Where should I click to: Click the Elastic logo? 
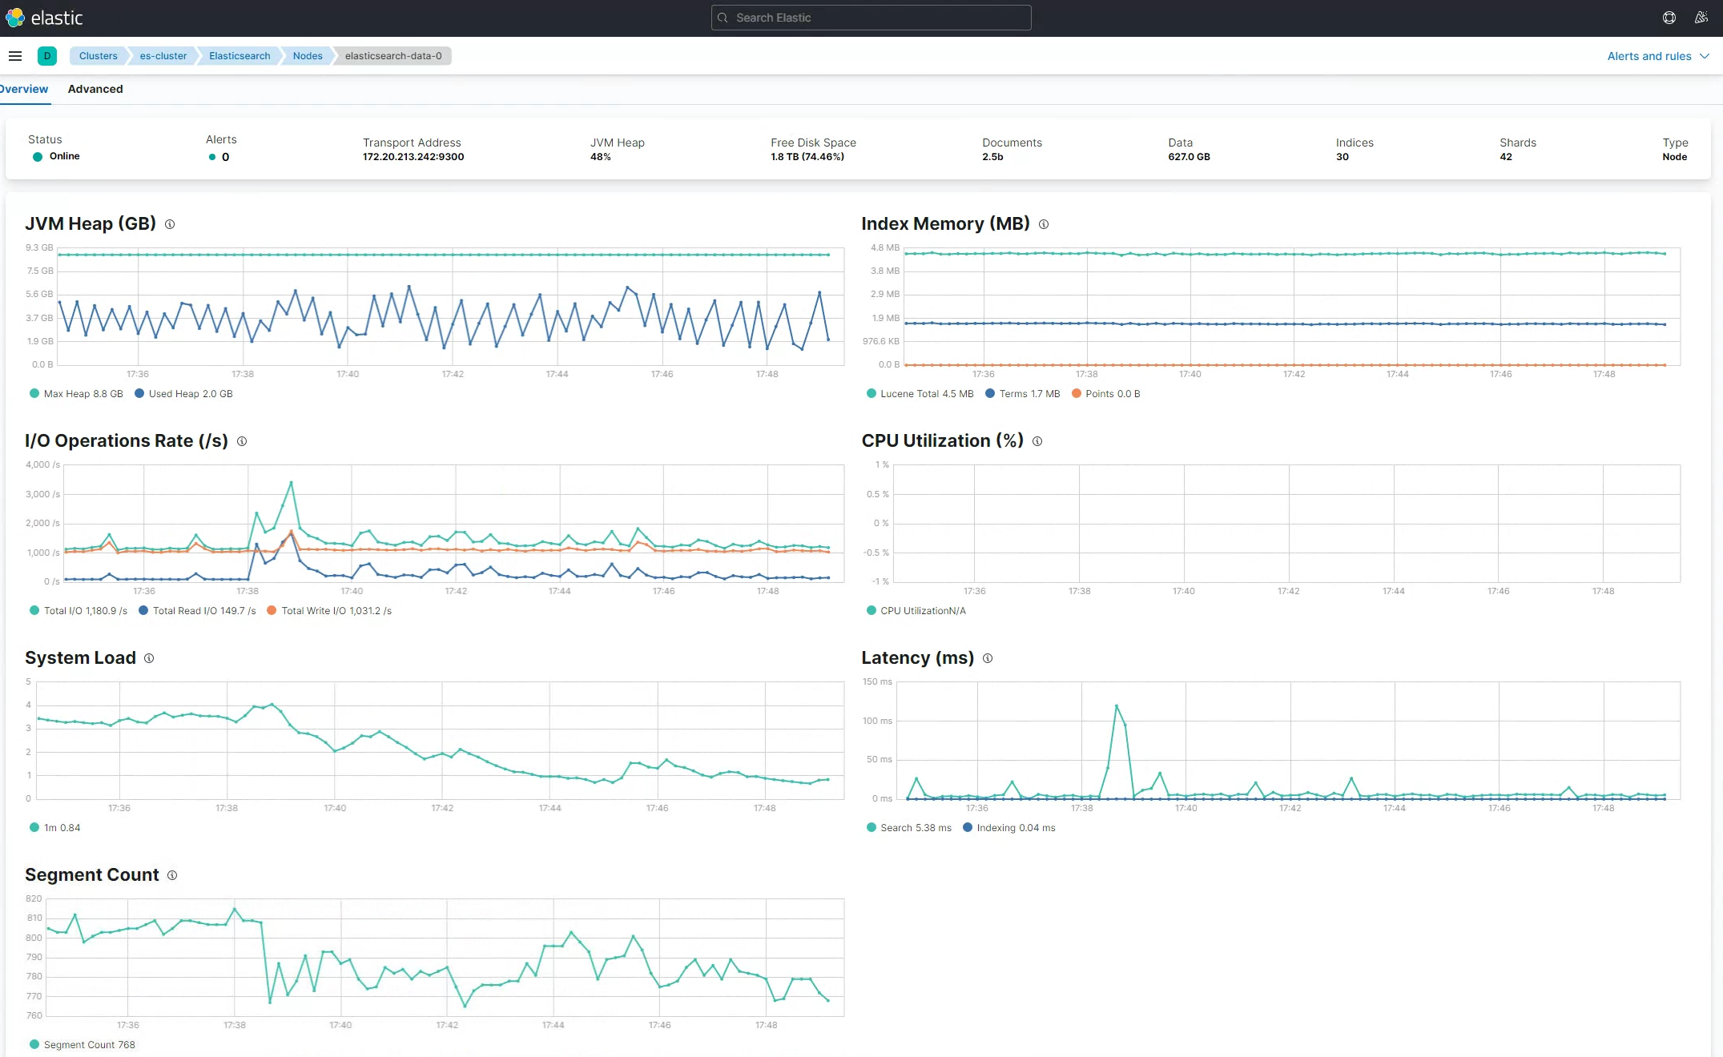tap(44, 18)
